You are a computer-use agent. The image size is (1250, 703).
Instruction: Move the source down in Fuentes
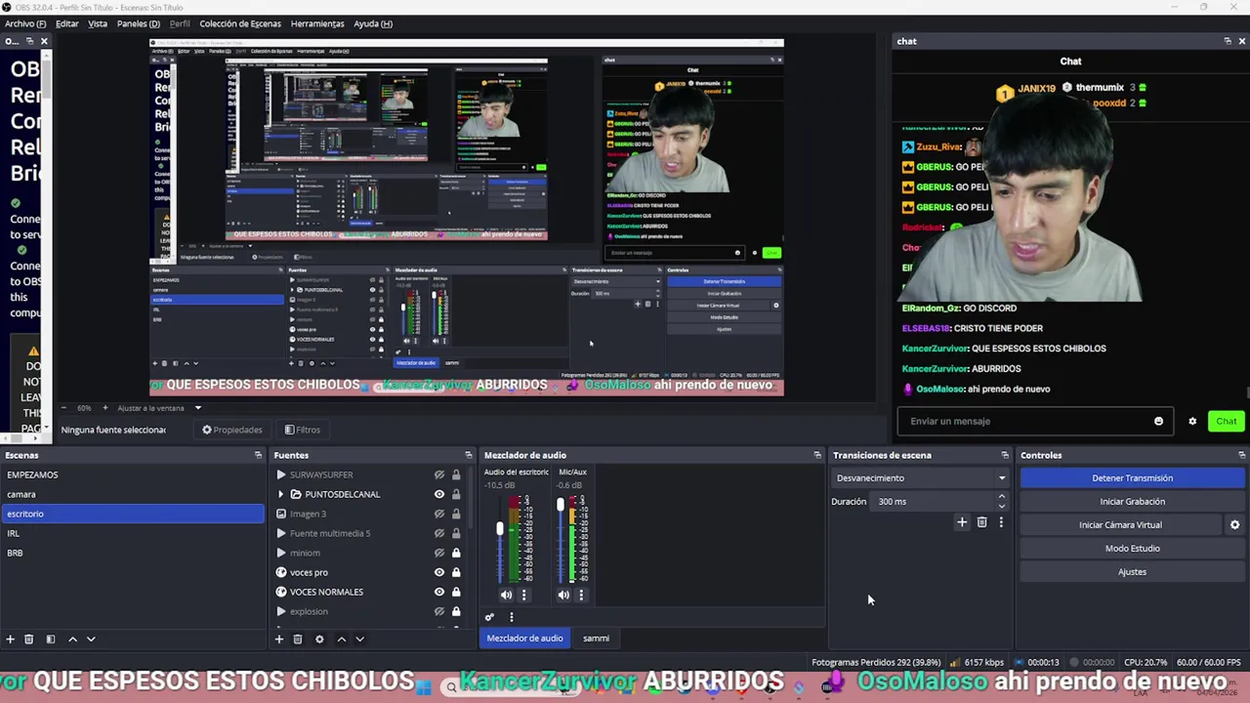pos(359,639)
